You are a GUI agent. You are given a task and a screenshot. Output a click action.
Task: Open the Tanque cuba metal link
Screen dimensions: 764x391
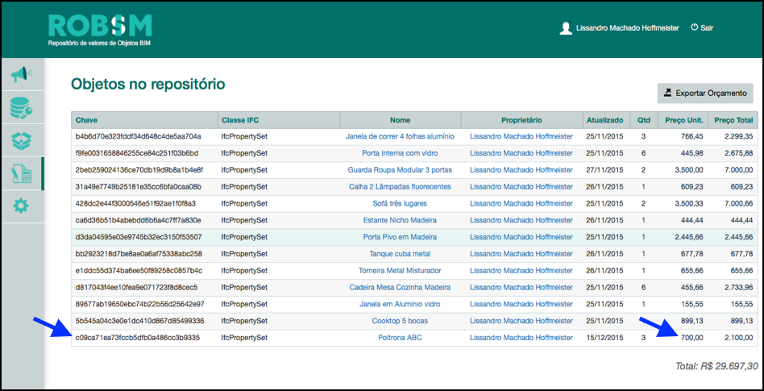pos(400,254)
